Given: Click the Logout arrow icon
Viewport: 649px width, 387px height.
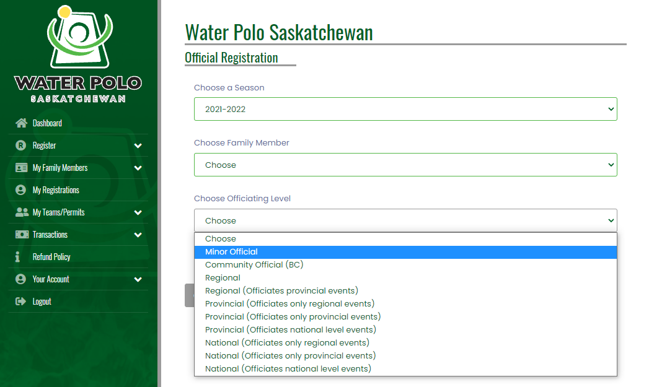Looking at the screenshot, I should click(x=20, y=302).
